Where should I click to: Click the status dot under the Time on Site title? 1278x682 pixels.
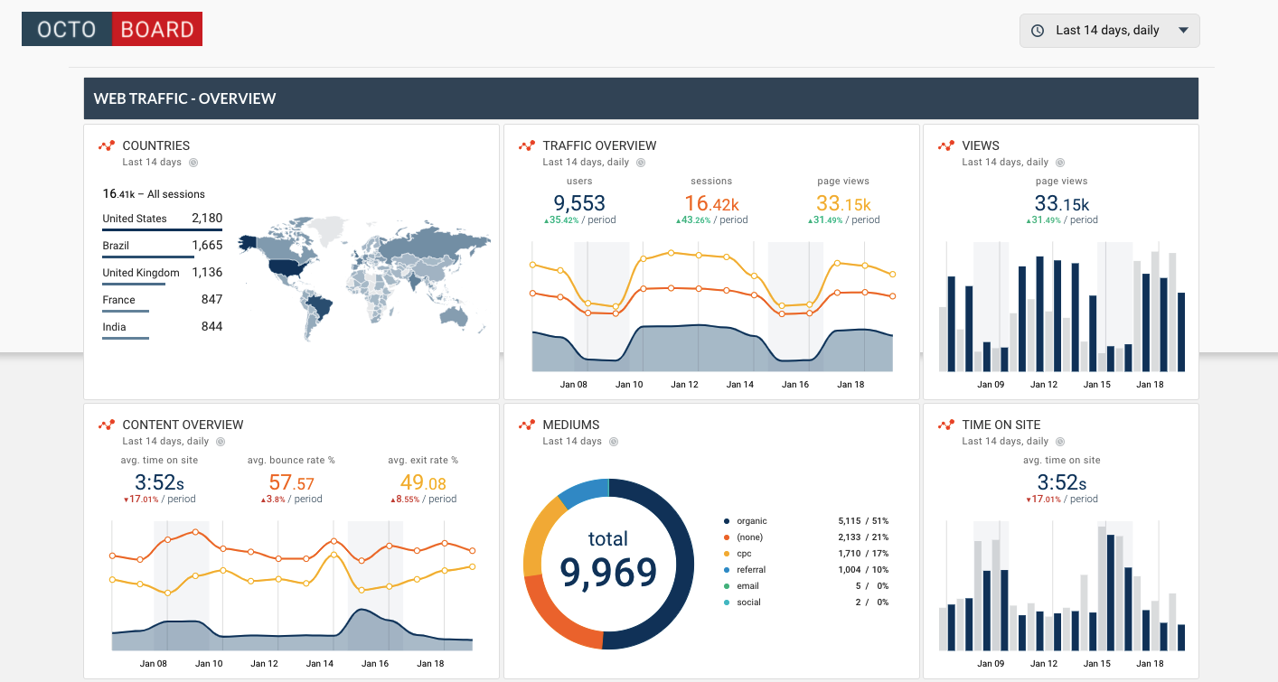coord(1060,442)
